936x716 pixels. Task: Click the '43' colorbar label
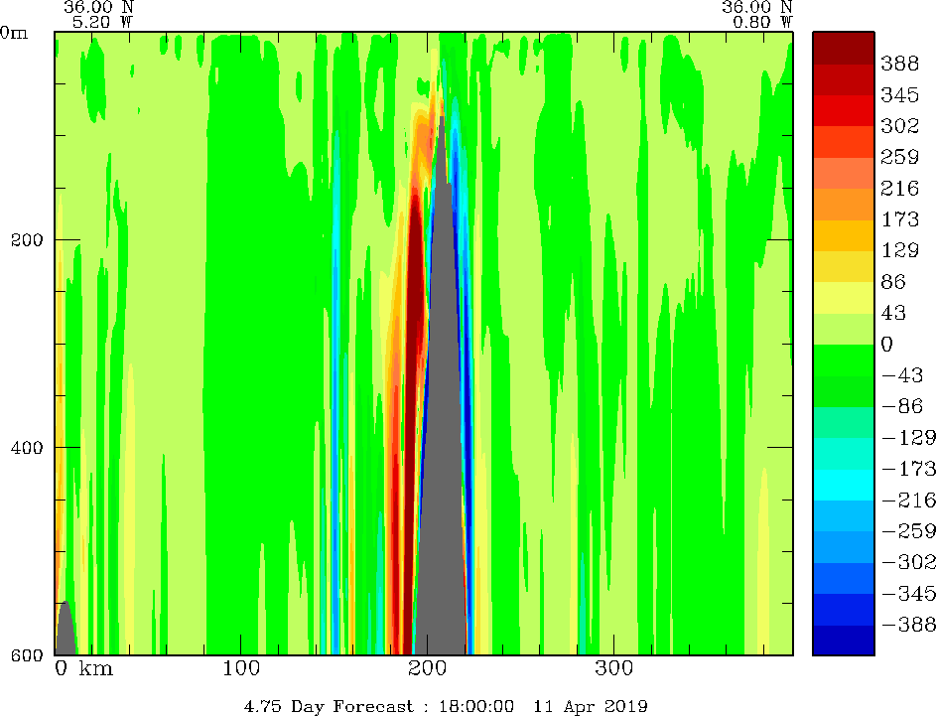pos(893,312)
